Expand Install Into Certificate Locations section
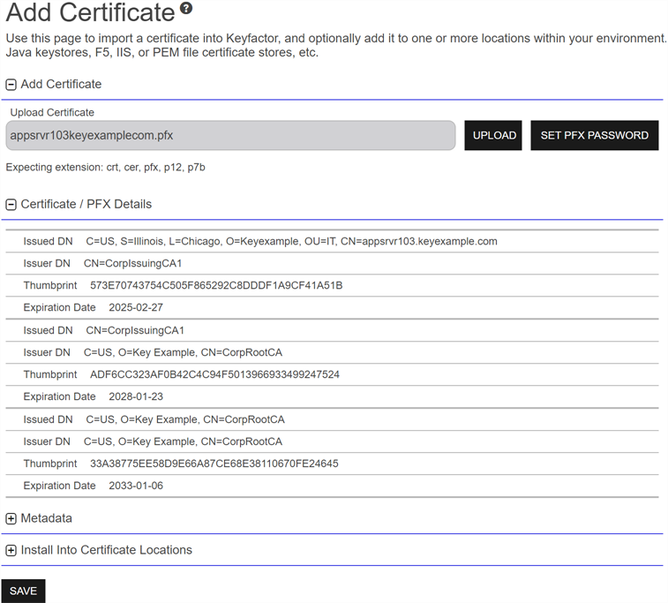This screenshot has width=668, height=603. [x=11, y=551]
